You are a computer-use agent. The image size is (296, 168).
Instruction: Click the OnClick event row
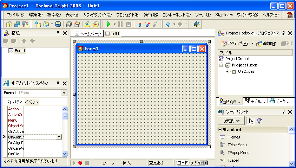35,154
